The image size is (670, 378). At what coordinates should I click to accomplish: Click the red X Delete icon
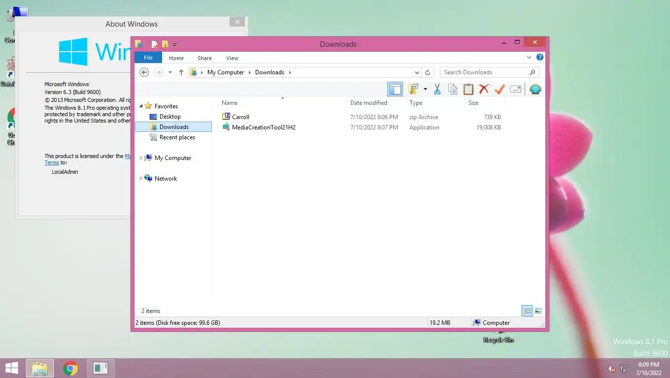[x=484, y=89]
